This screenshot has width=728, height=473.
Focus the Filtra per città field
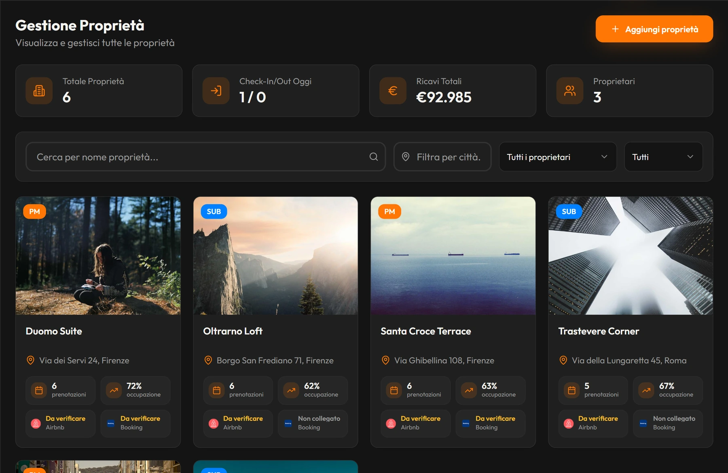pos(442,157)
